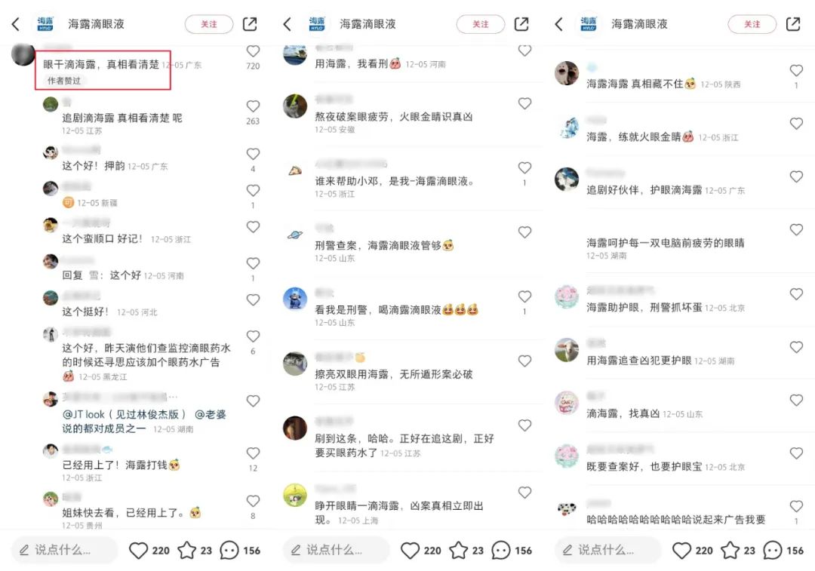
Task: Focus the '说点什么...' comment field in left panel
Action: click(64, 550)
